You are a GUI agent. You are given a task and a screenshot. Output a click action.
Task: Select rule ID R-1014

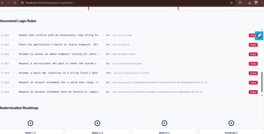[5, 35]
